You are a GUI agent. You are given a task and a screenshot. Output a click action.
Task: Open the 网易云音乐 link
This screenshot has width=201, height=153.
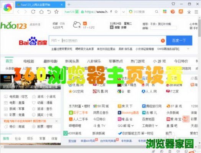pyautogui.click(x=101, y=113)
